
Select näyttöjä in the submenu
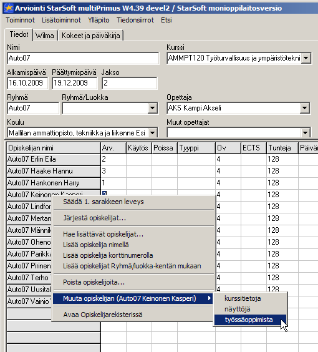click(x=250, y=309)
